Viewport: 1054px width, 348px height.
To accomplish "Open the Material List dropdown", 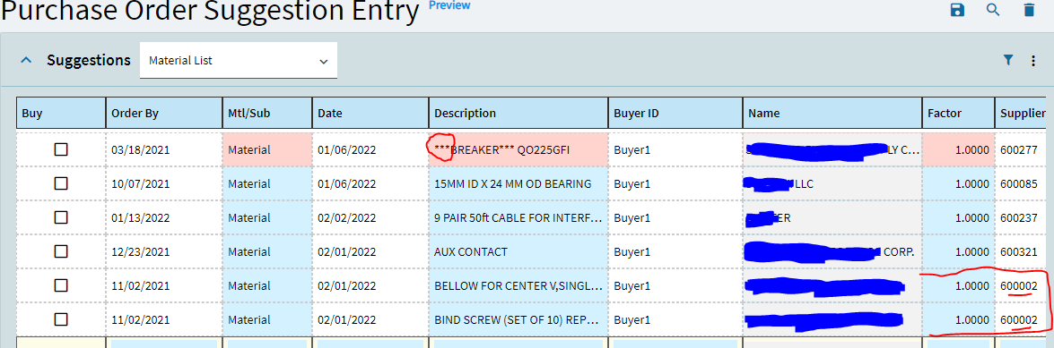I will [x=238, y=60].
